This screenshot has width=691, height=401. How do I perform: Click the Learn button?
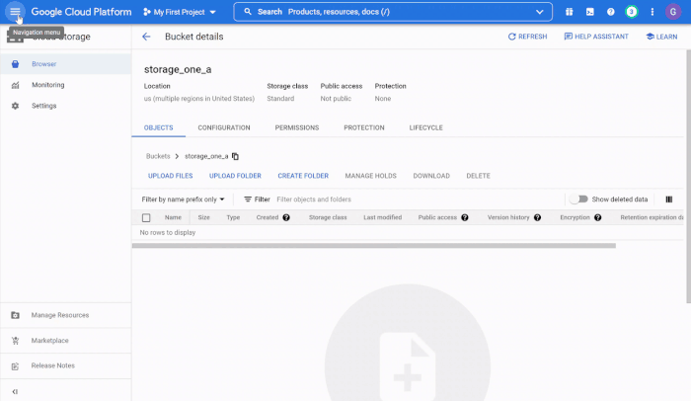tap(661, 37)
